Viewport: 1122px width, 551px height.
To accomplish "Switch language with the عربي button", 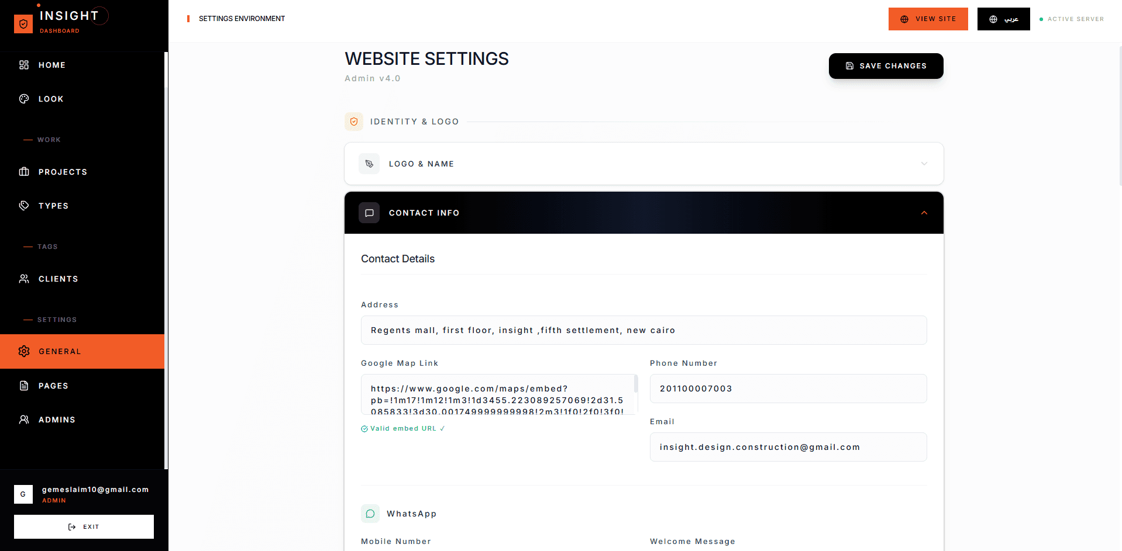I will (x=1003, y=19).
